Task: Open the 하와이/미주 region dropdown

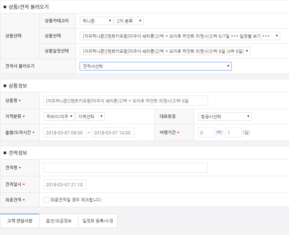Action: (59, 116)
